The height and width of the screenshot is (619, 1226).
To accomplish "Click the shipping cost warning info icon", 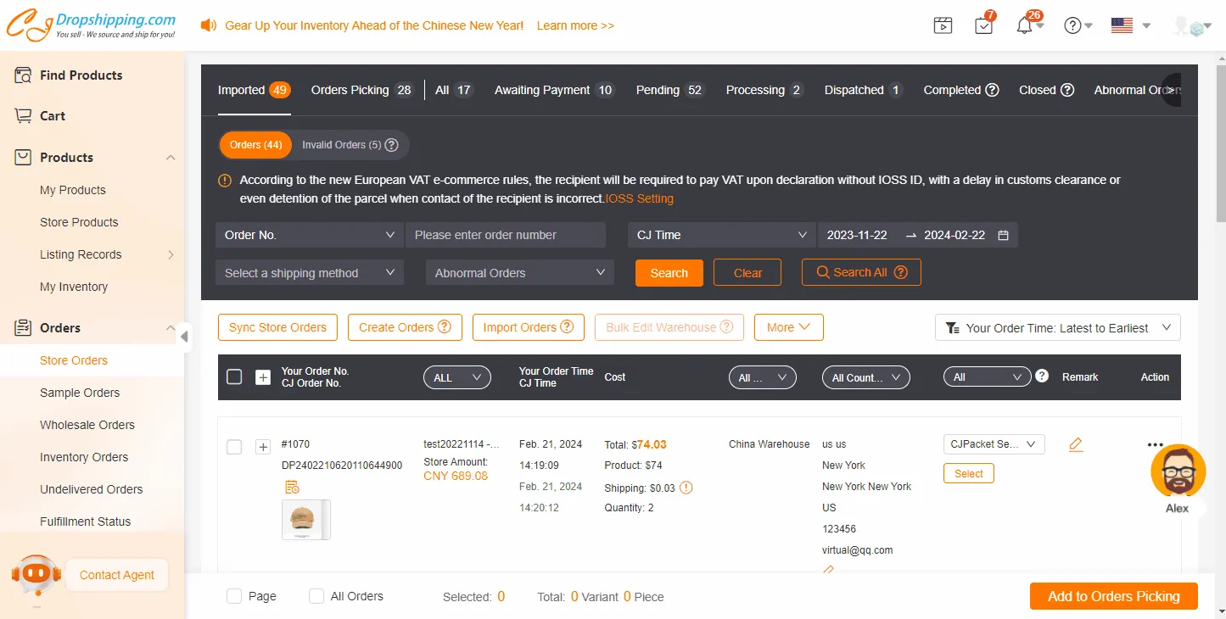I will [x=686, y=488].
